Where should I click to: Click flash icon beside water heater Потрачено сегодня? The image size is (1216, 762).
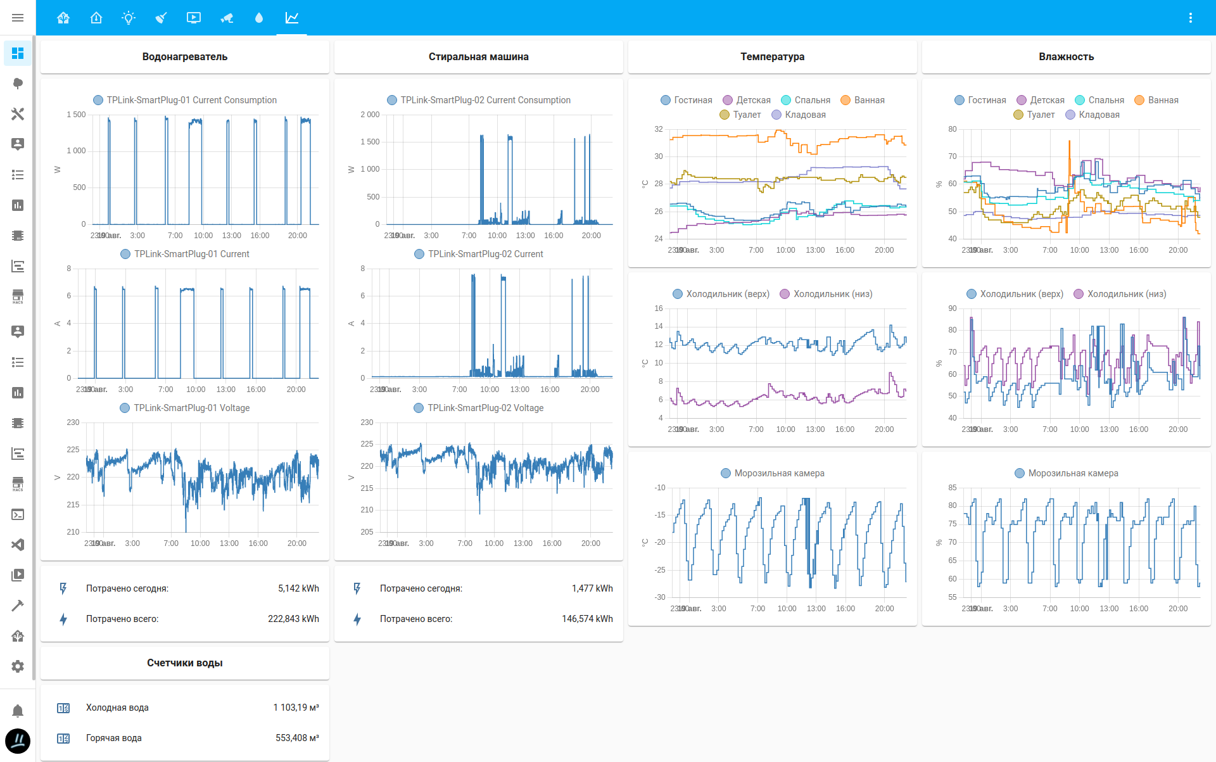point(63,588)
